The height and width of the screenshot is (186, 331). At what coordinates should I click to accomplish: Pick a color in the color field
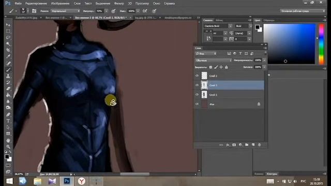tap(289, 43)
